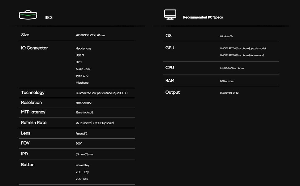300x186 pixels.
Task: Click the Size label
Action: click(x=25, y=35)
